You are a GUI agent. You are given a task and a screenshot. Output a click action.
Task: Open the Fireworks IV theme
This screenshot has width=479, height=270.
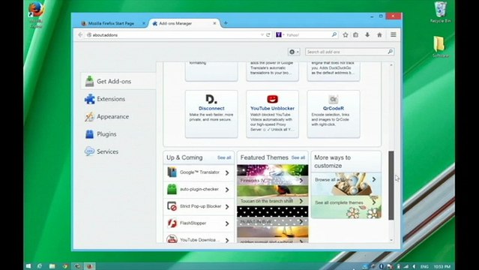(273, 175)
